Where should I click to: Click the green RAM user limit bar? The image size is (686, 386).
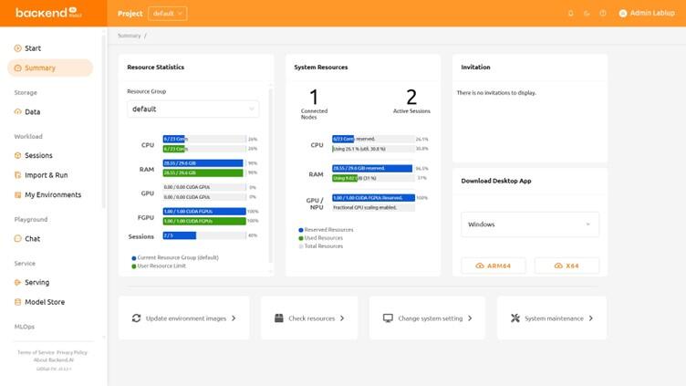tap(203, 172)
